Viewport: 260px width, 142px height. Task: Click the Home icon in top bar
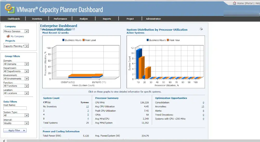tap(235, 3)
